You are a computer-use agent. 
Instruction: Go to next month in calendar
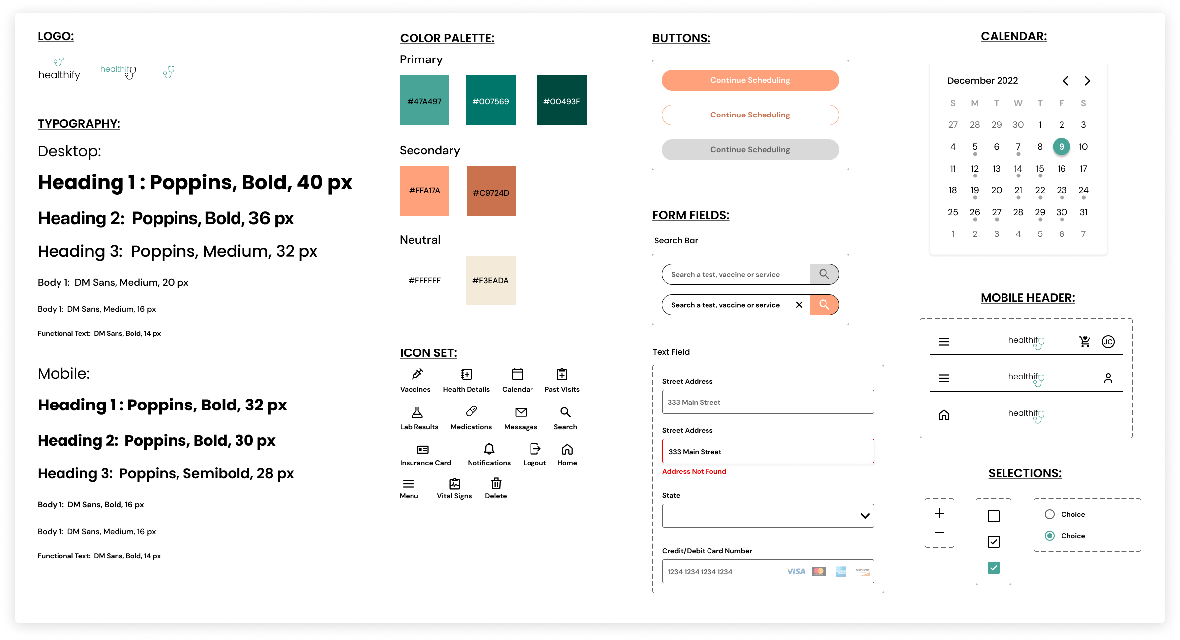coord(1087,81)
